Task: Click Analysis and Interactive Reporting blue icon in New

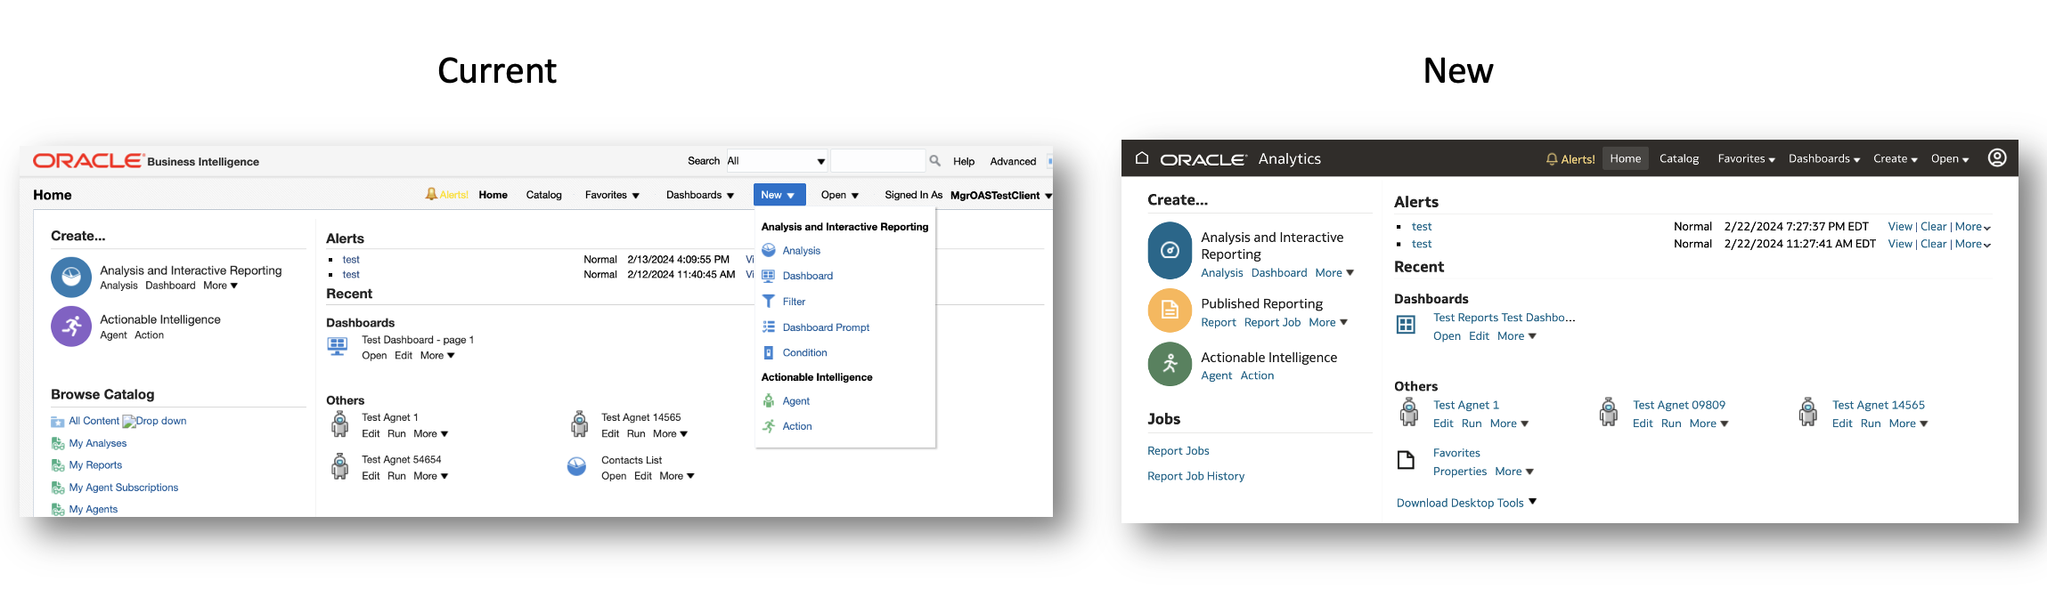Action: pyautogui.click(x=1170, y=251)
